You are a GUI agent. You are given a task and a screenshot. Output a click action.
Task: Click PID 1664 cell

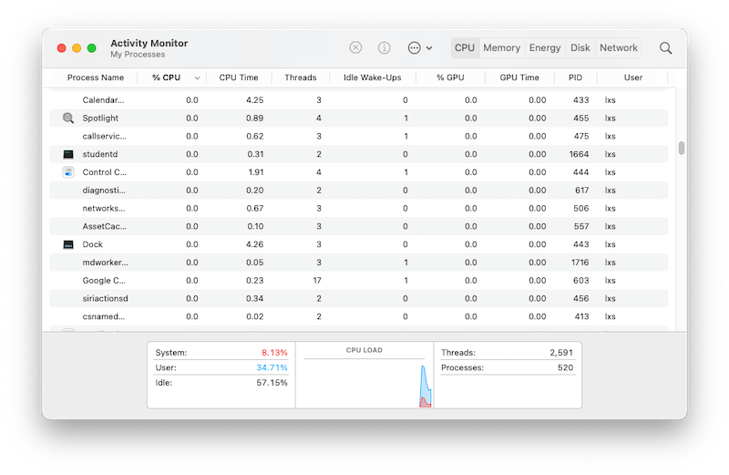(579, 154)
